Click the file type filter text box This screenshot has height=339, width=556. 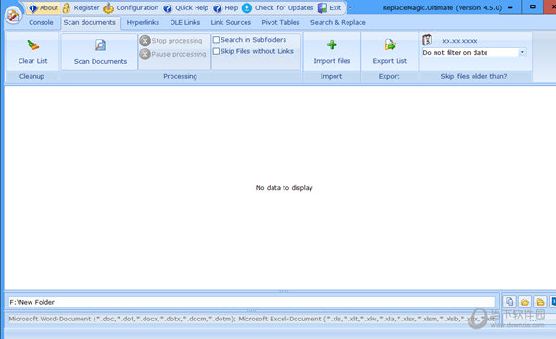251,319
